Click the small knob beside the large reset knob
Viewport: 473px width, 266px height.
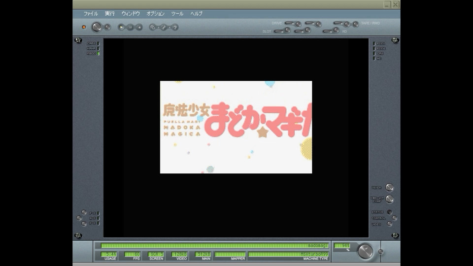click(107, 27)
